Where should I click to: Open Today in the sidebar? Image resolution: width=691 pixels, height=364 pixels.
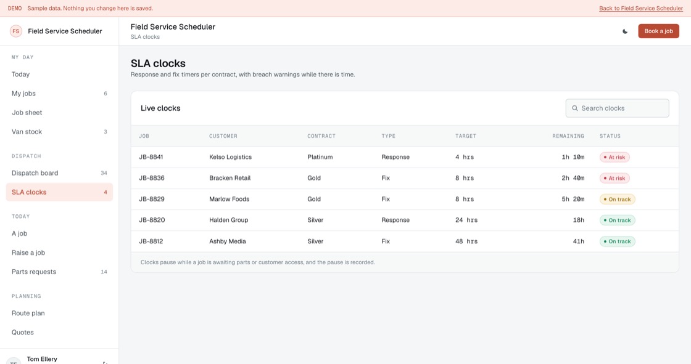pyautogui.click(x=59, y=75)
